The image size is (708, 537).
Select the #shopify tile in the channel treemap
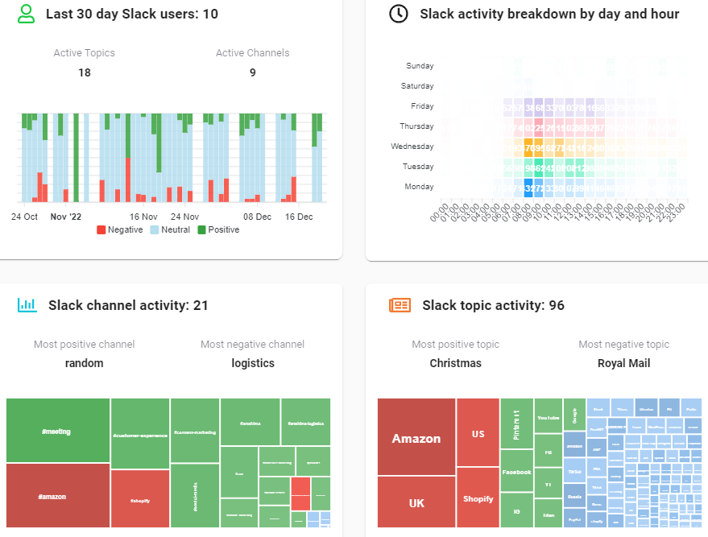[x=139, y=497]
